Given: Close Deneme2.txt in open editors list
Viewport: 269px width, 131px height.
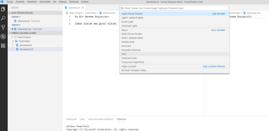Looking at the screenshot, I should click(x=12, y=29).
